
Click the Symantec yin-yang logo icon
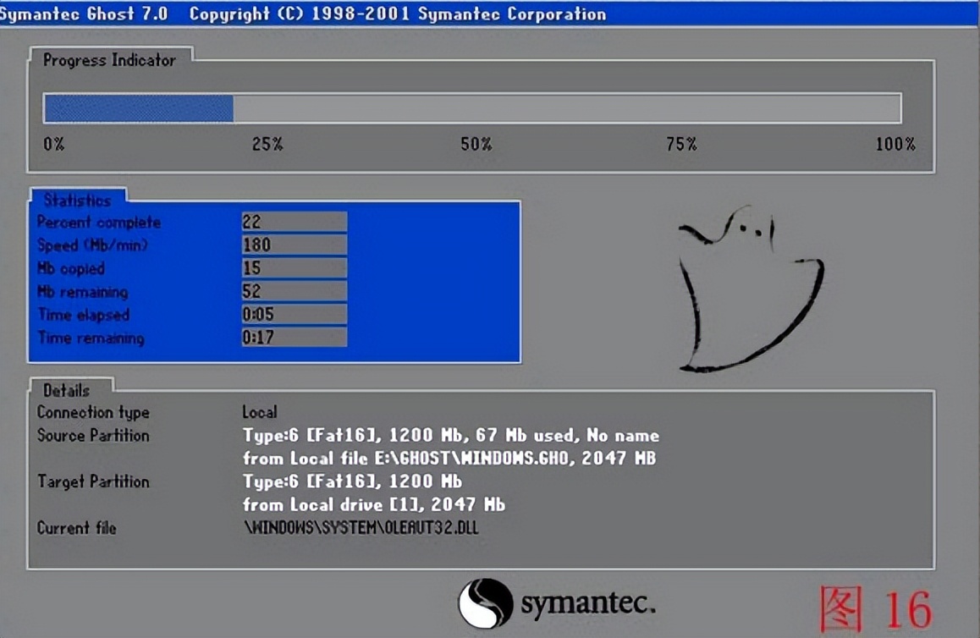coord(486,603)
